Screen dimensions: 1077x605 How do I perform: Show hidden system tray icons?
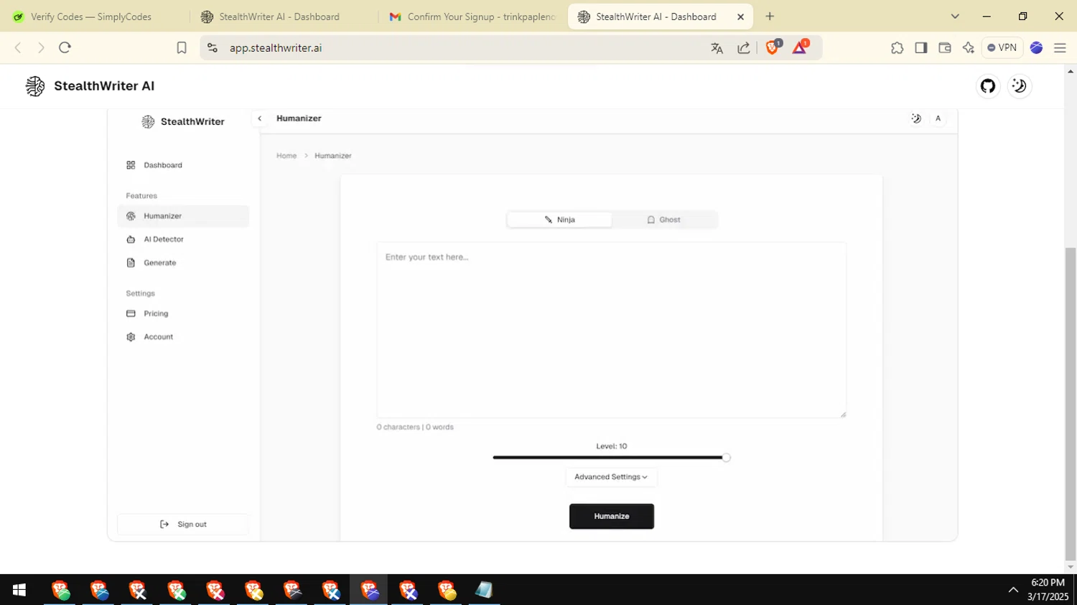[1013, 590]
